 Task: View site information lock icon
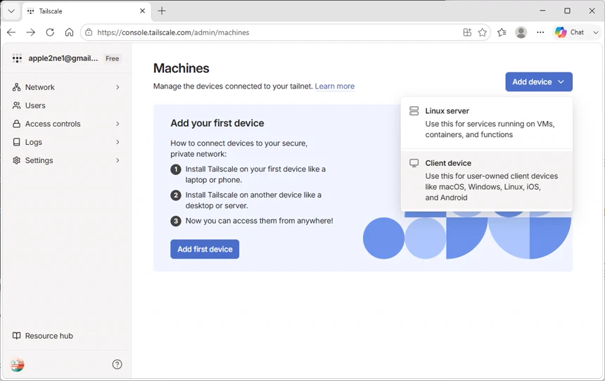[89, 32]
